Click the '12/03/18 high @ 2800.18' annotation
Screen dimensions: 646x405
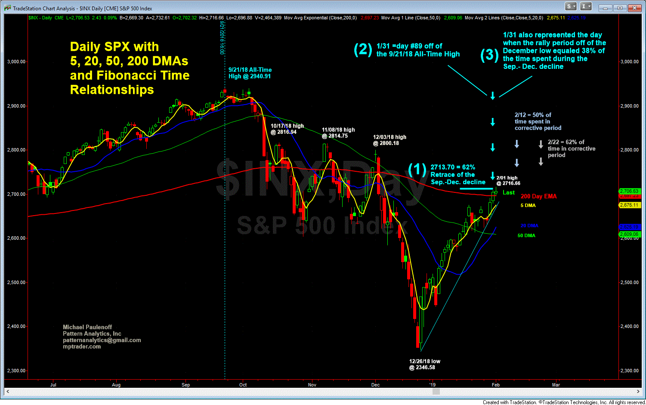389,140
